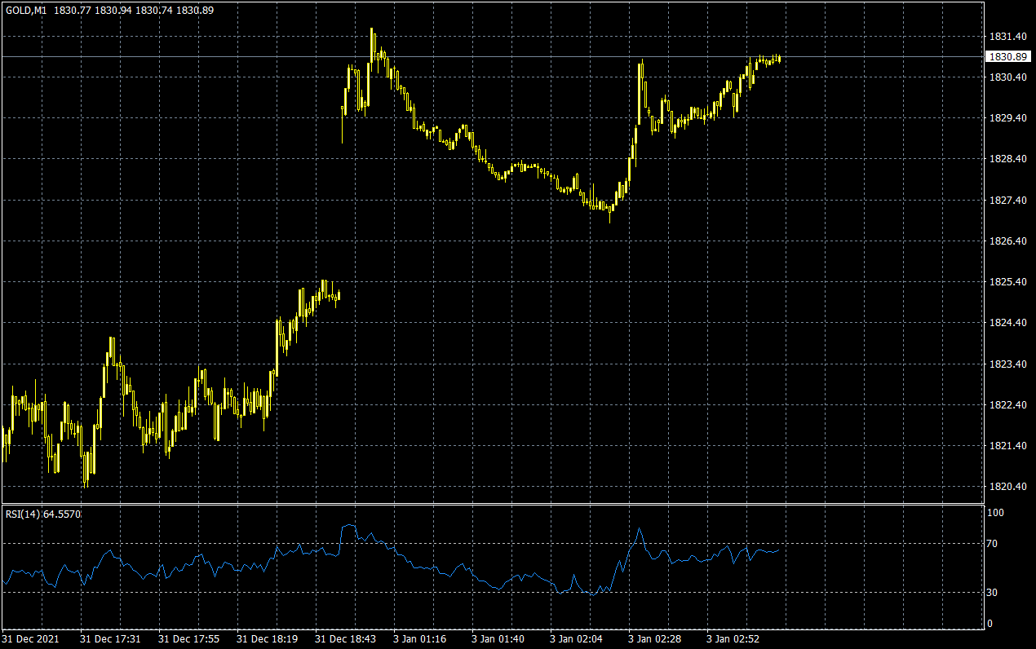Click the 1822.40 price axis label

tap(1007, 405)
